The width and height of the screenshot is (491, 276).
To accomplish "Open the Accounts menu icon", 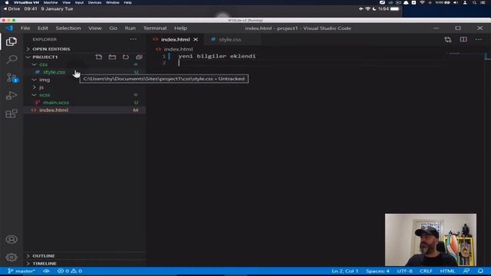I will [x=12, y=239].
